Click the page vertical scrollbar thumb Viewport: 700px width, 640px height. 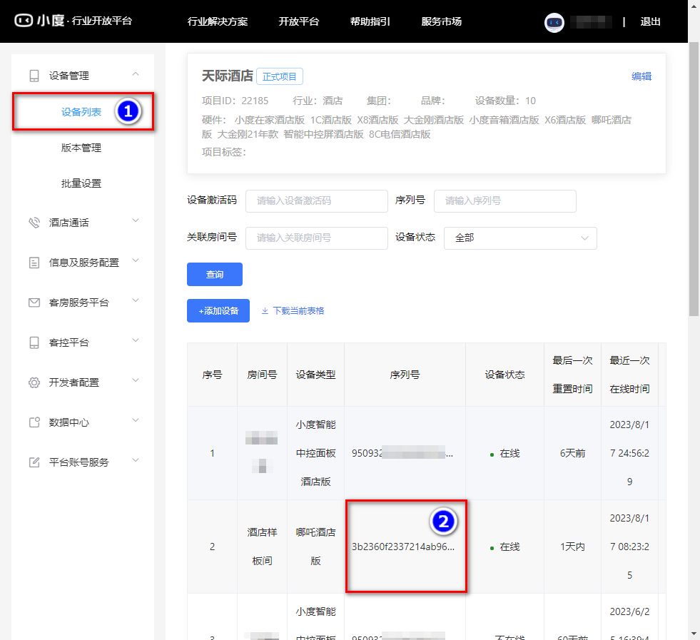(x=694, y=178)
